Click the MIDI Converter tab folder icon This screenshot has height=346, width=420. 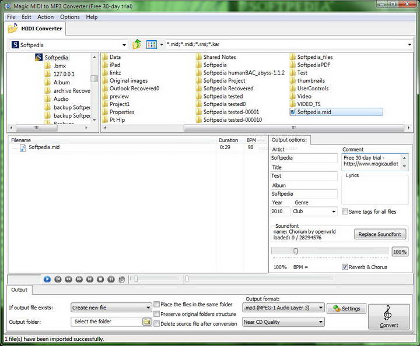tap(13, 29)
